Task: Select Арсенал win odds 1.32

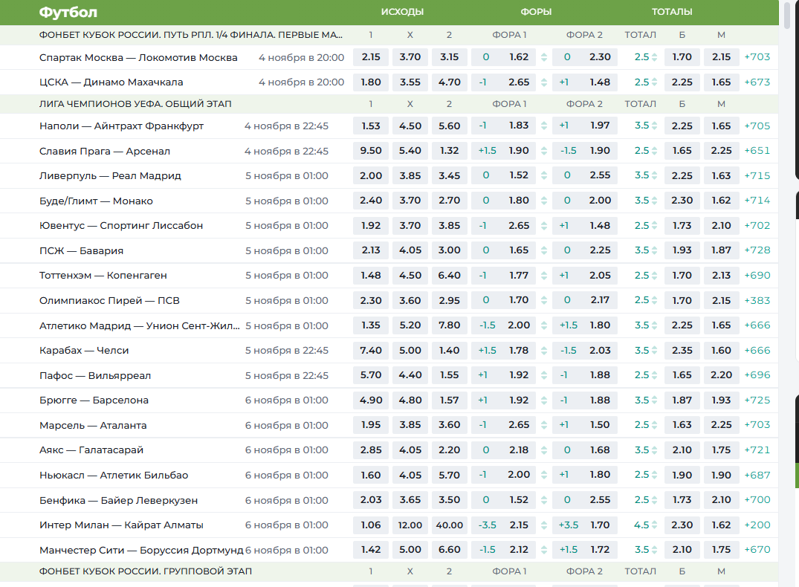Action: 449,151
